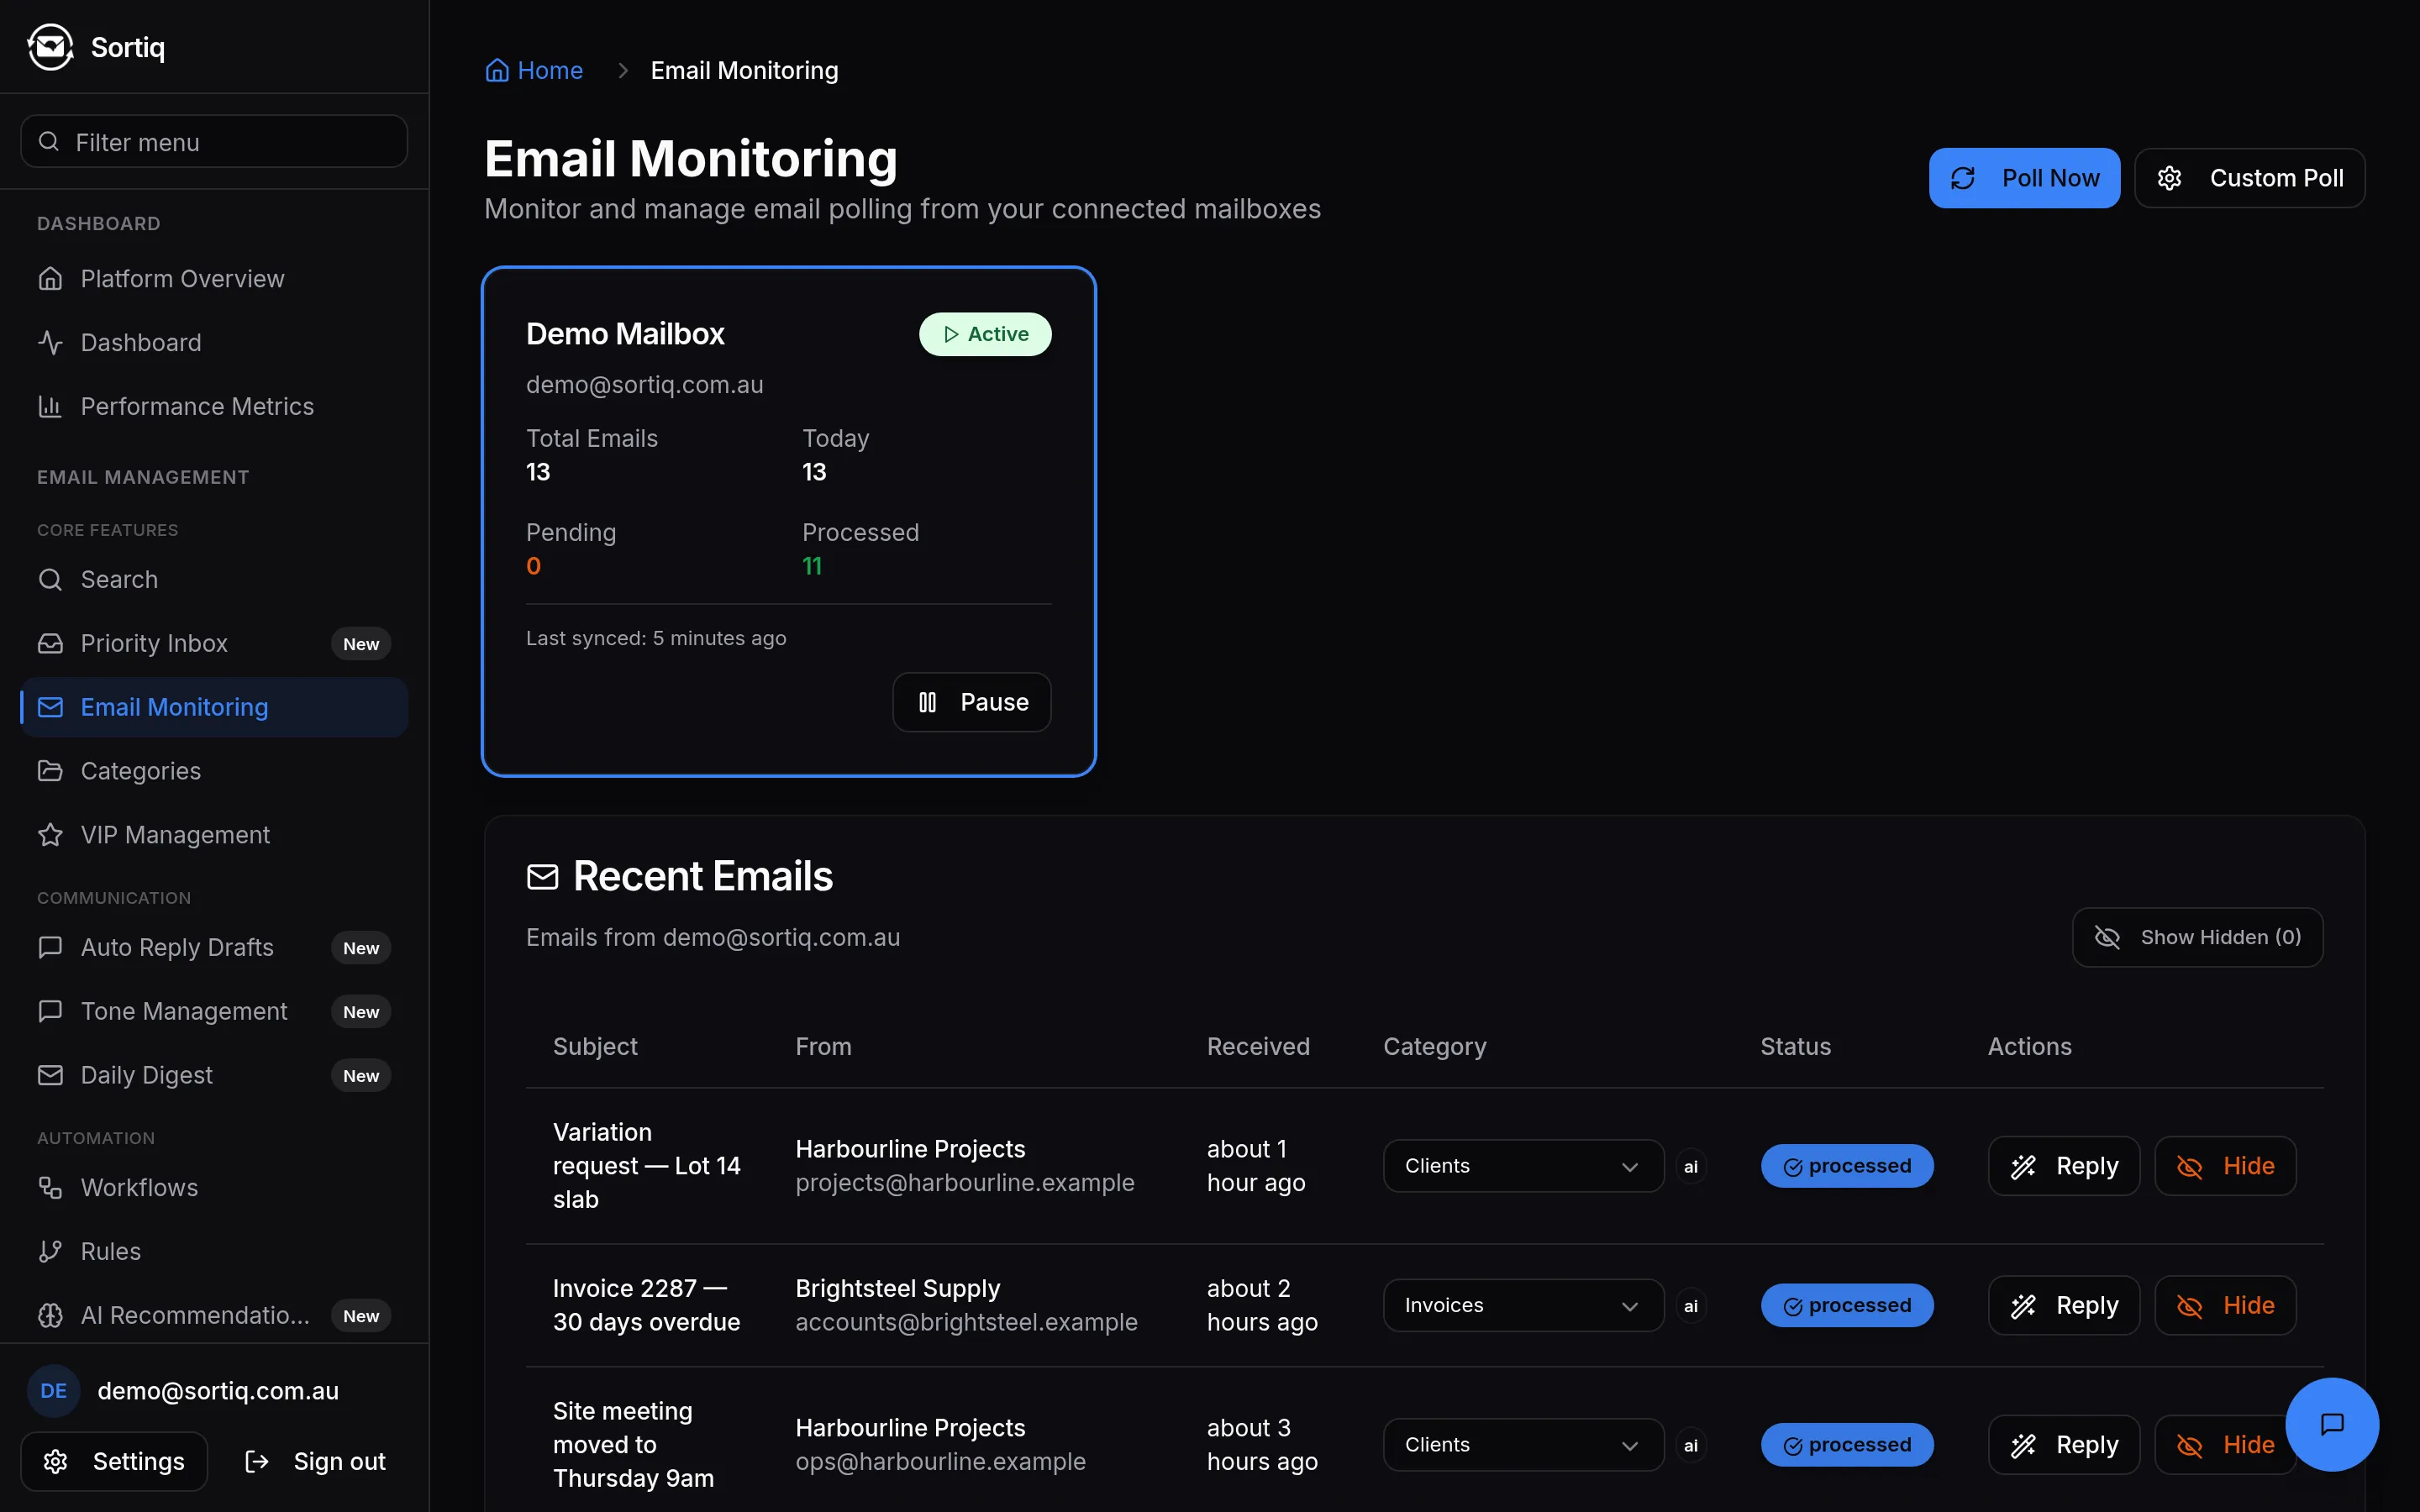The width and height of the screenshot is (2420, 1512).
Task: Open Search in the sidebar
Action: click(x=214, y=579)
